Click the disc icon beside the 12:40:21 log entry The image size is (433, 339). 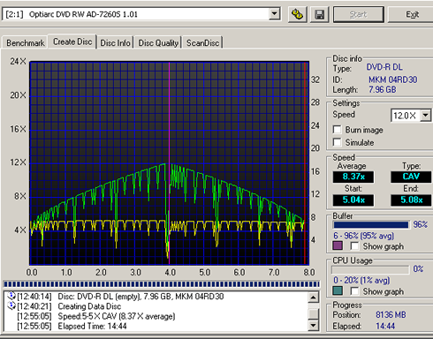[x=11, y=306]
